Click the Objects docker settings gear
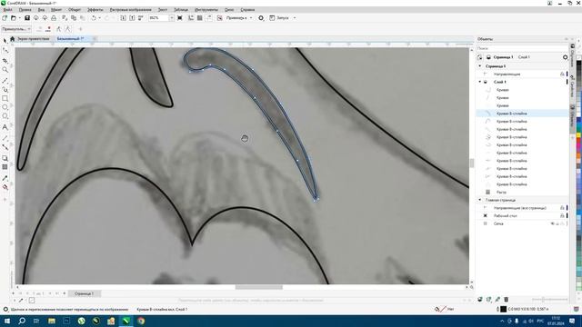 [565, 57]
